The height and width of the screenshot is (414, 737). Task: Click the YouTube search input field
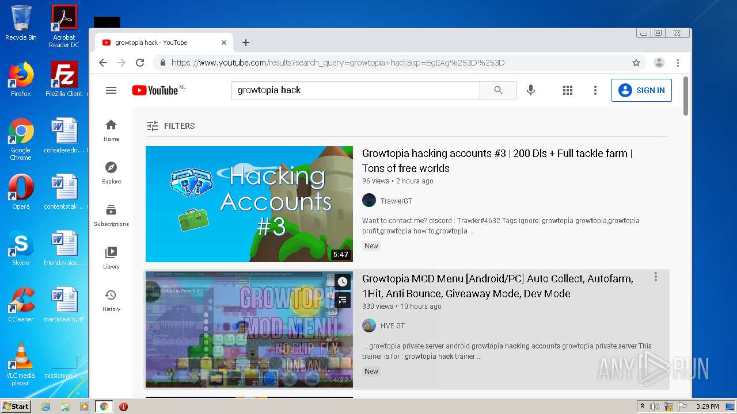356,90
